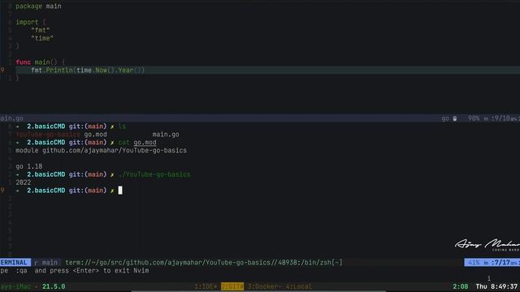The width and height of the screenshot is (520, 292).
Task: Click the import keyword in the editor
Action: point(27,22)
